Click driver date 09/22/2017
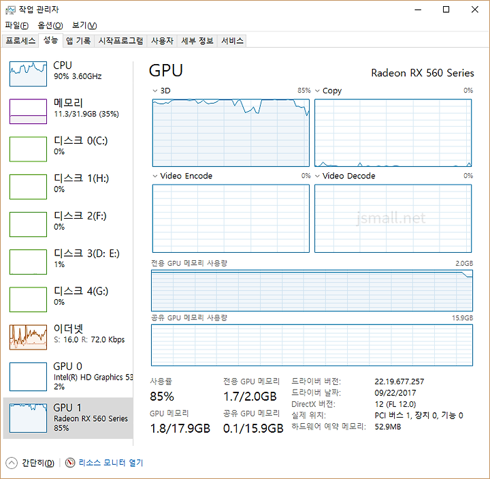 point(395,393)
